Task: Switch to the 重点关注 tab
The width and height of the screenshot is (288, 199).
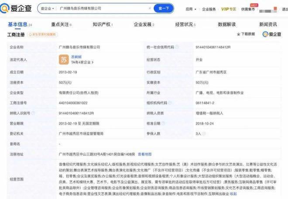Action: pos(61,24)
